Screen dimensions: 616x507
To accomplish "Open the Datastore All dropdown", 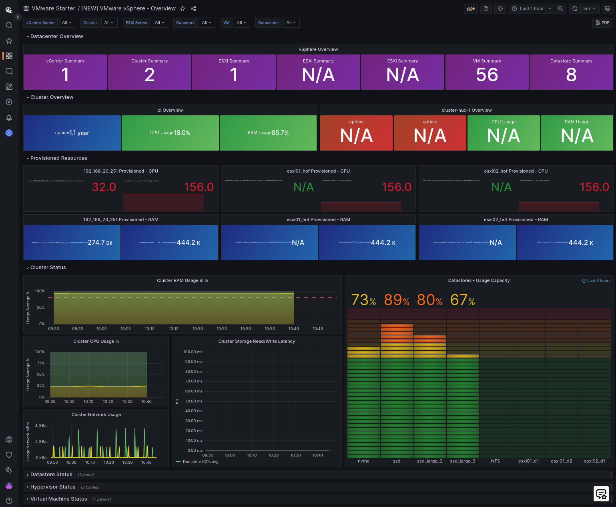I will [207, 23].
